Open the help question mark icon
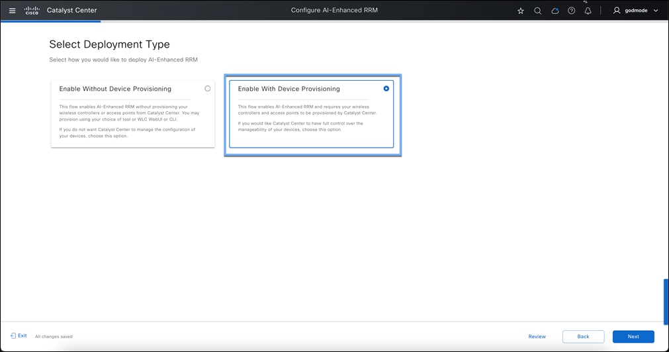This screenshot has height=352, width=669. [x=571, y=11]
